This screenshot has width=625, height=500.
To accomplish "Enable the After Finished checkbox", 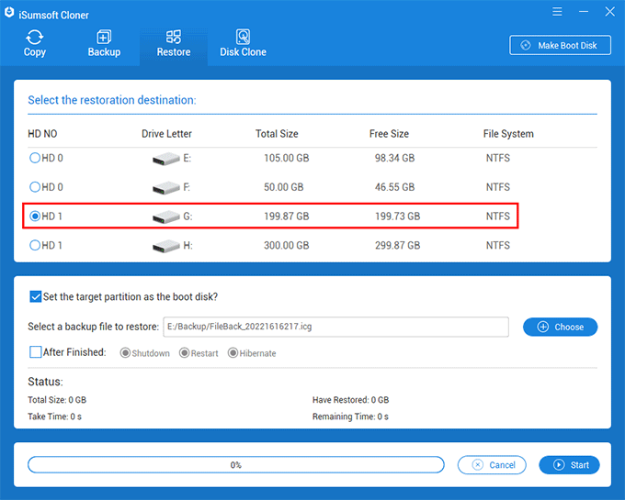I will pyautogui.click(x=36, y=352).
